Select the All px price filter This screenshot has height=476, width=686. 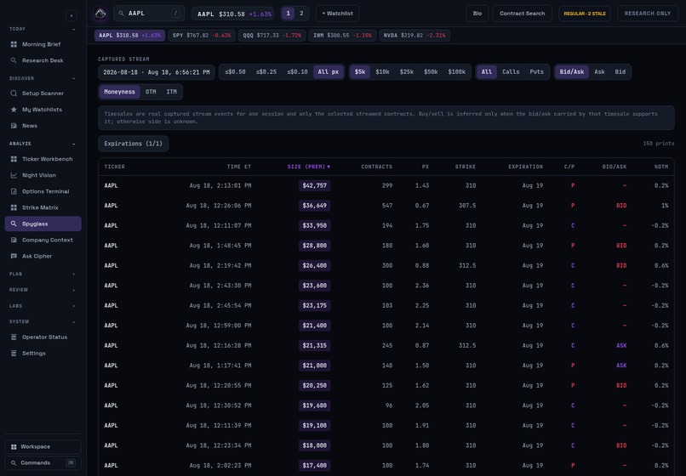click(x=329, y=72)
